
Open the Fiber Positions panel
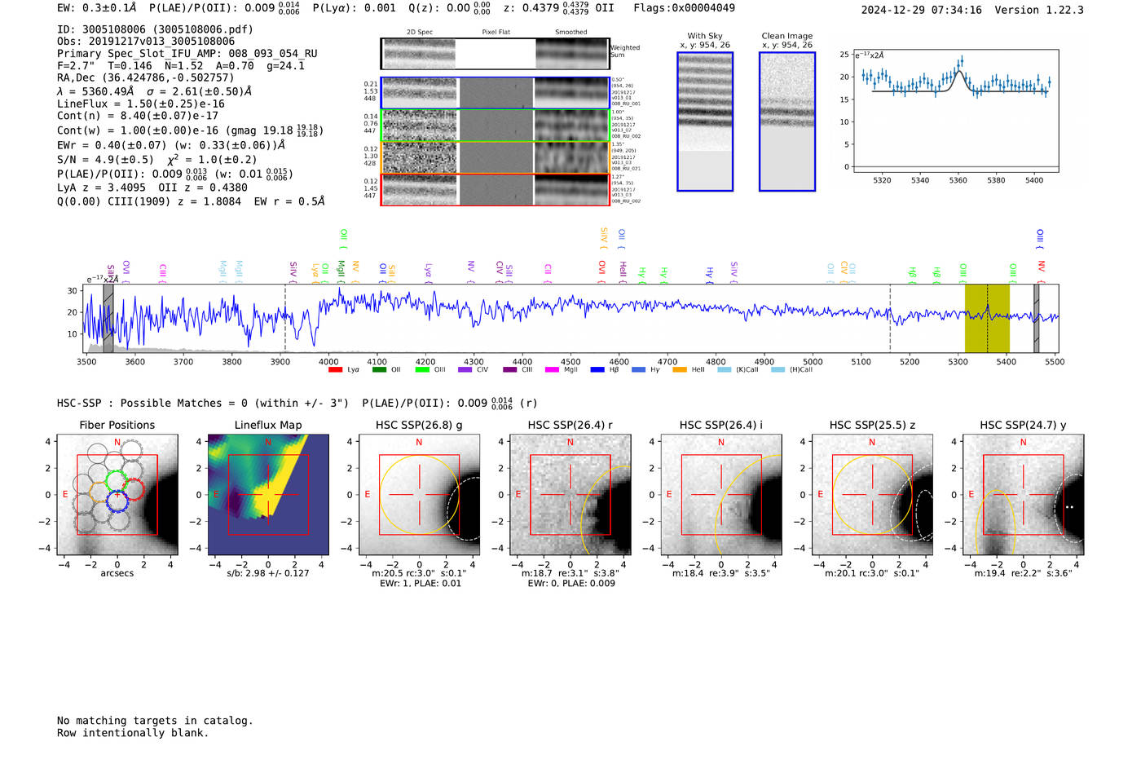point(117,495)
